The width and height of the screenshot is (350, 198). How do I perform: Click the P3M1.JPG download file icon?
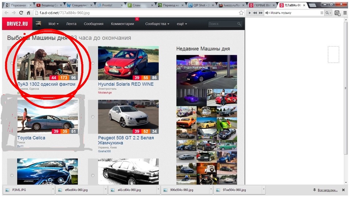point(7,190)
